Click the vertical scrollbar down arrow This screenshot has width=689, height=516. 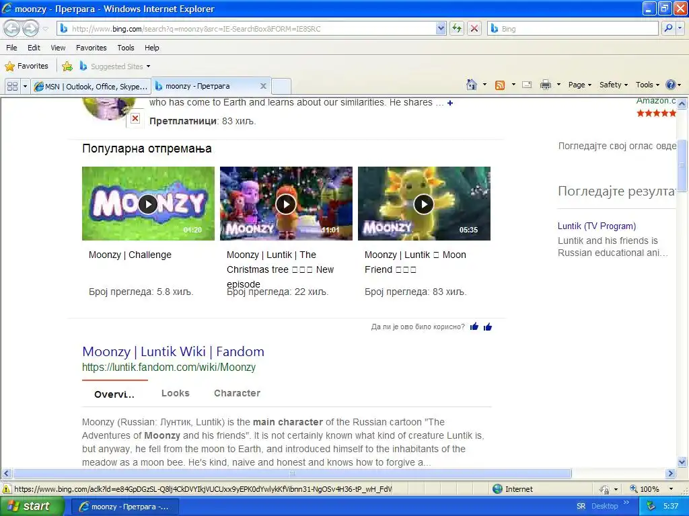682,462
